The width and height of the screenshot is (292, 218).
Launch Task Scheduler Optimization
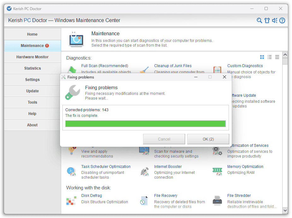pos(106,167)
